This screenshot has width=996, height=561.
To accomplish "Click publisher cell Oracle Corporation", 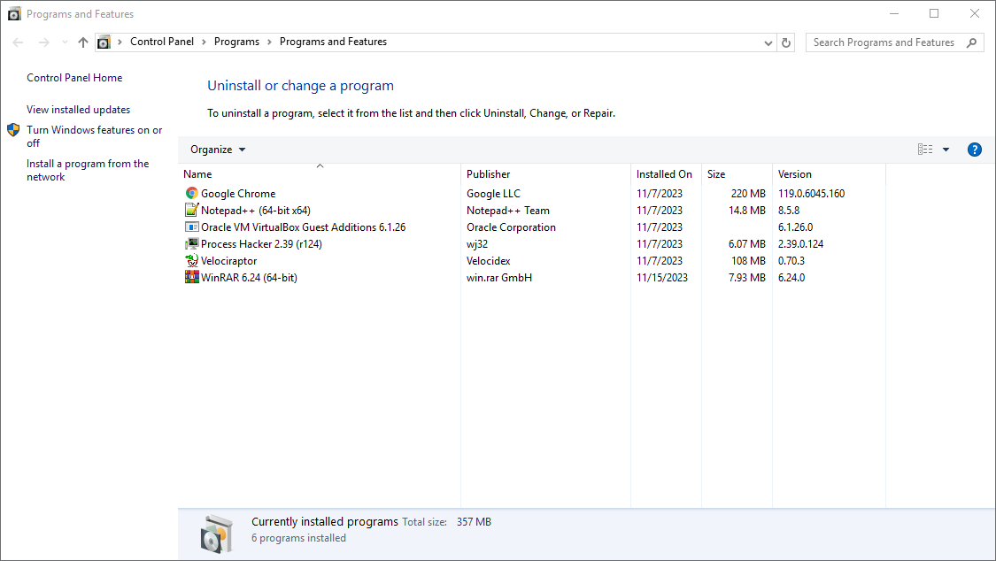I will (511, 227).
